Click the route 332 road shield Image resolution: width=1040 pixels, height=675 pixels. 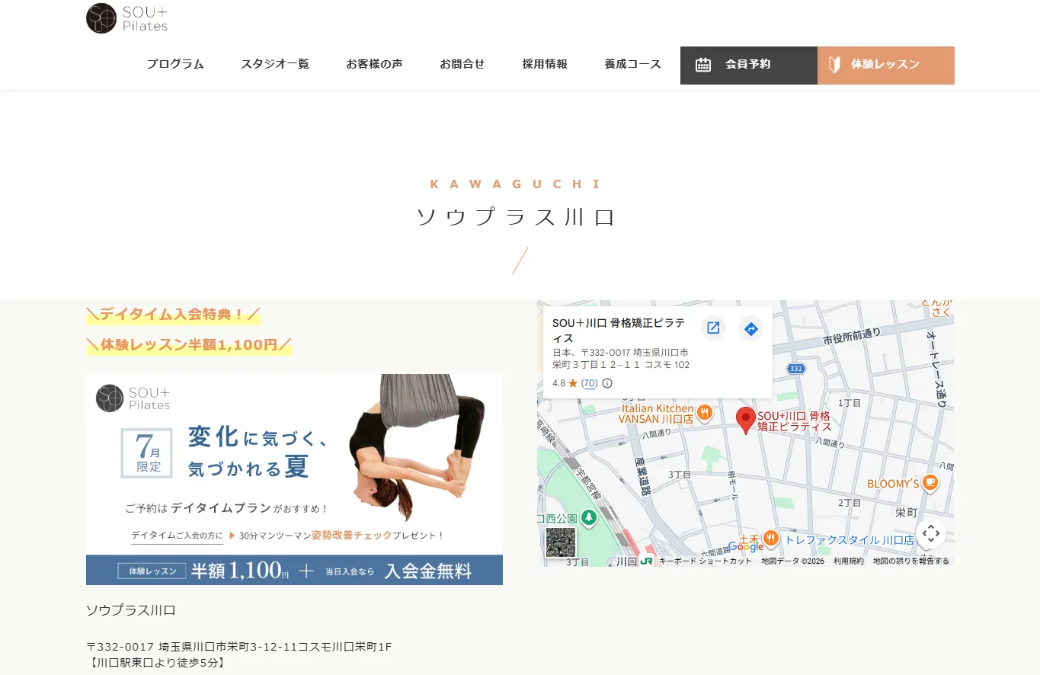click(795, 369)
